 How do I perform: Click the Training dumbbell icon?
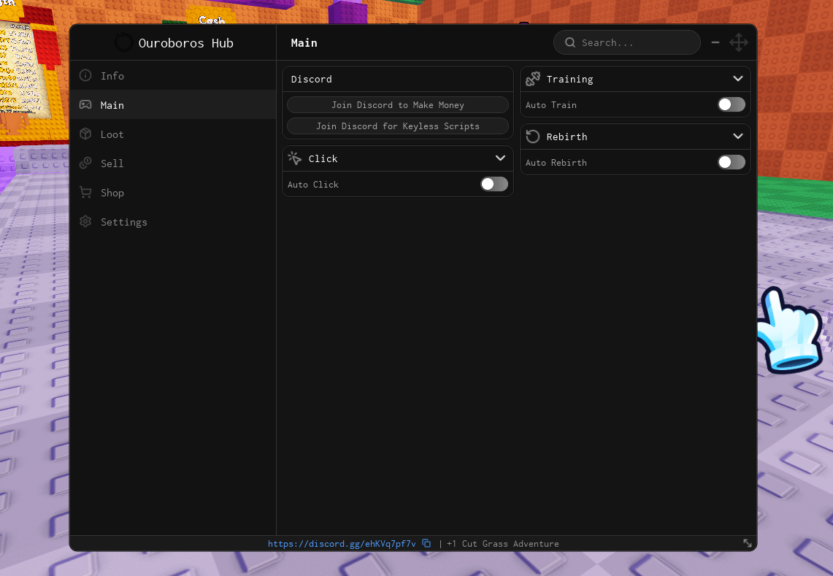pos(533,79)
